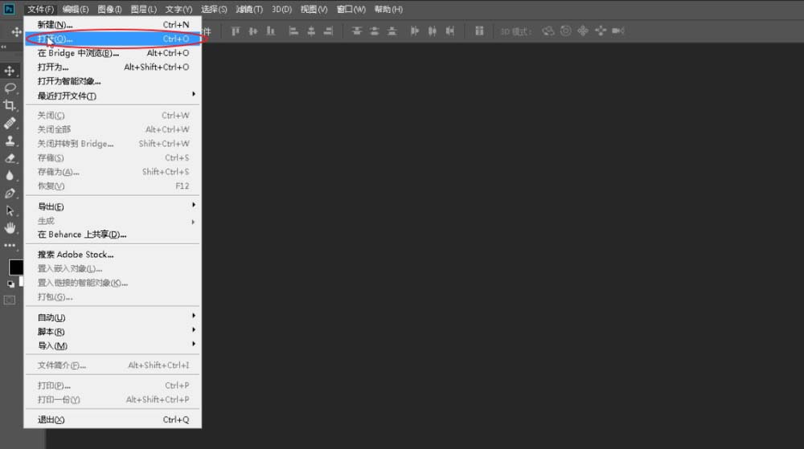Click 3D roll object icon

tap(565, 31)
